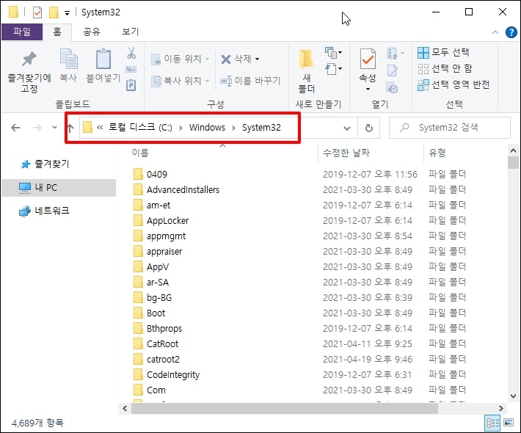Switch to large icons view in status bar
Image resolution: width=521 pixels, height=433 pixels.
point(509,423)
